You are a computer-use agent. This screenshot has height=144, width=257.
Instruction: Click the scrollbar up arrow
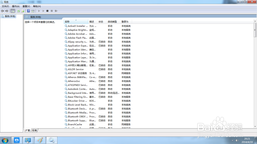pyautogui.click(x=255, y=21)
